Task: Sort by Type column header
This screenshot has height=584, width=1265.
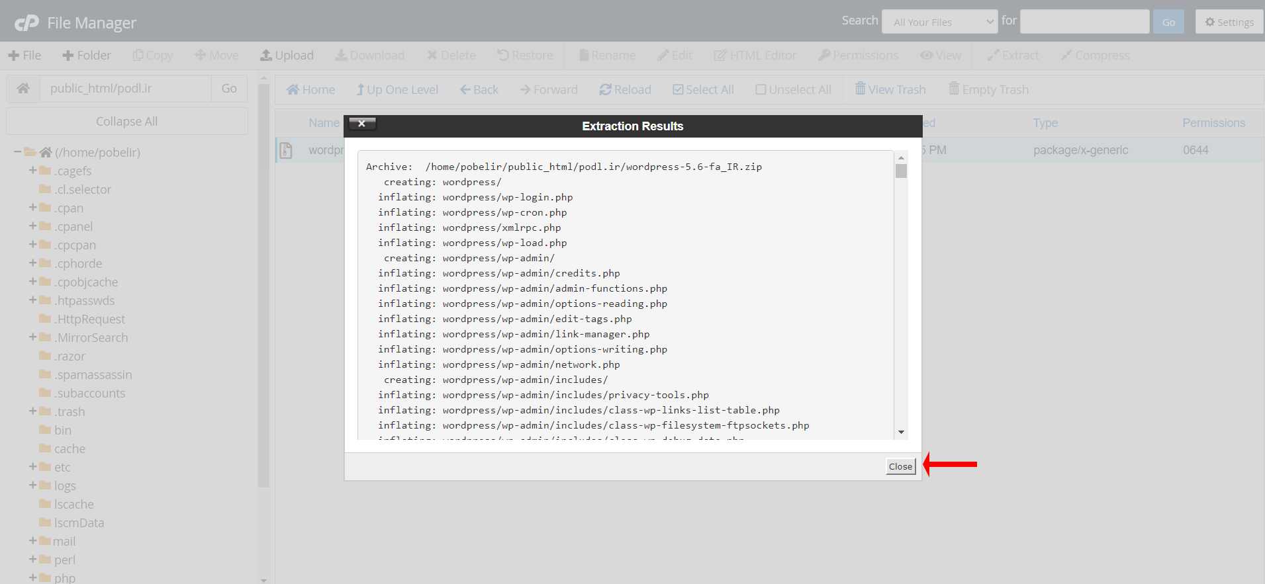Action: 1045,123
